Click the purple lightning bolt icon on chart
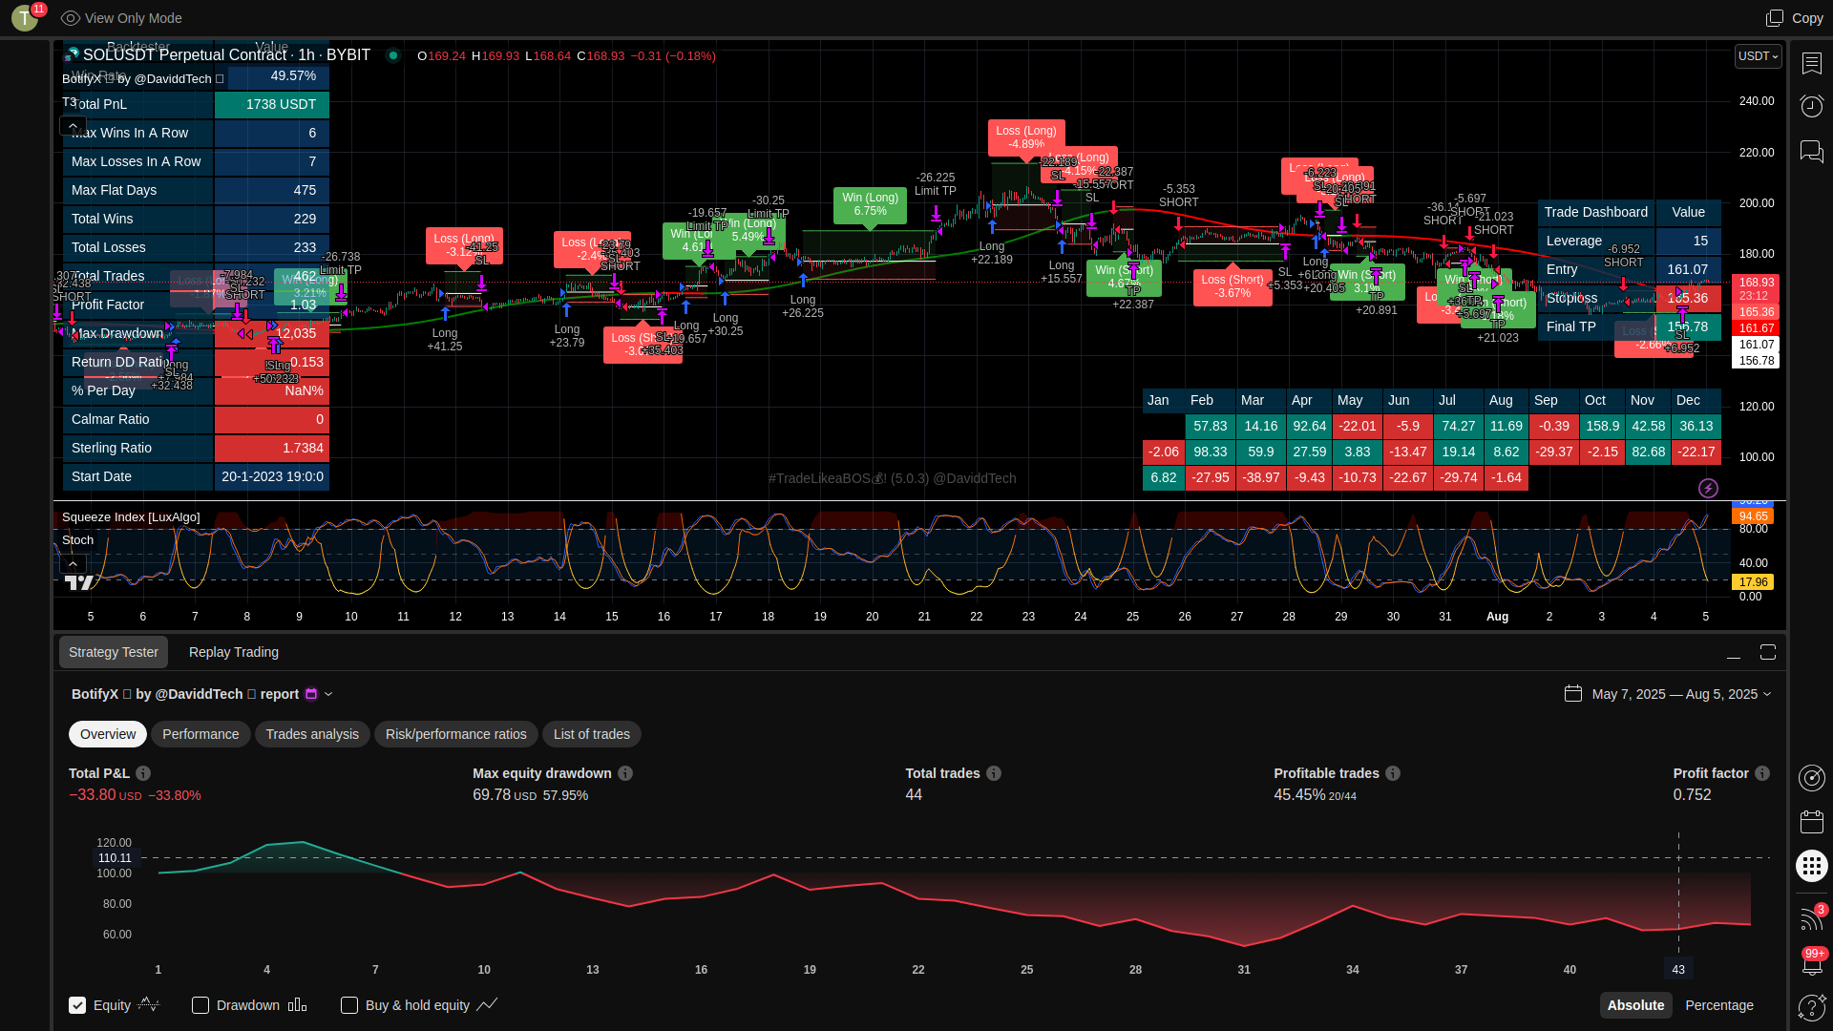The image size is (1833, 1031). point(1708,489)
